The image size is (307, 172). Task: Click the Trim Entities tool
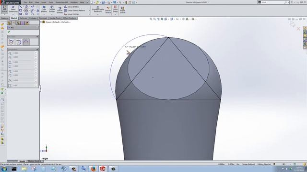tap(44, 9)
